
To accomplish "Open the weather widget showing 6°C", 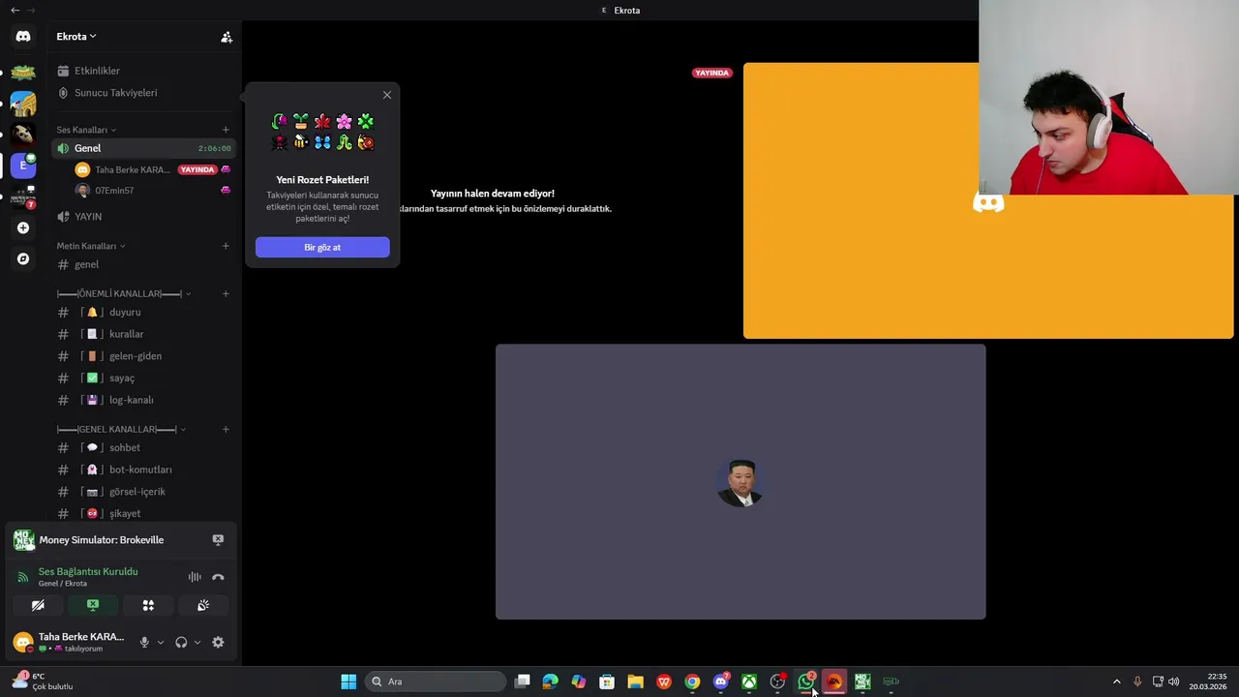I will [43, 682].
